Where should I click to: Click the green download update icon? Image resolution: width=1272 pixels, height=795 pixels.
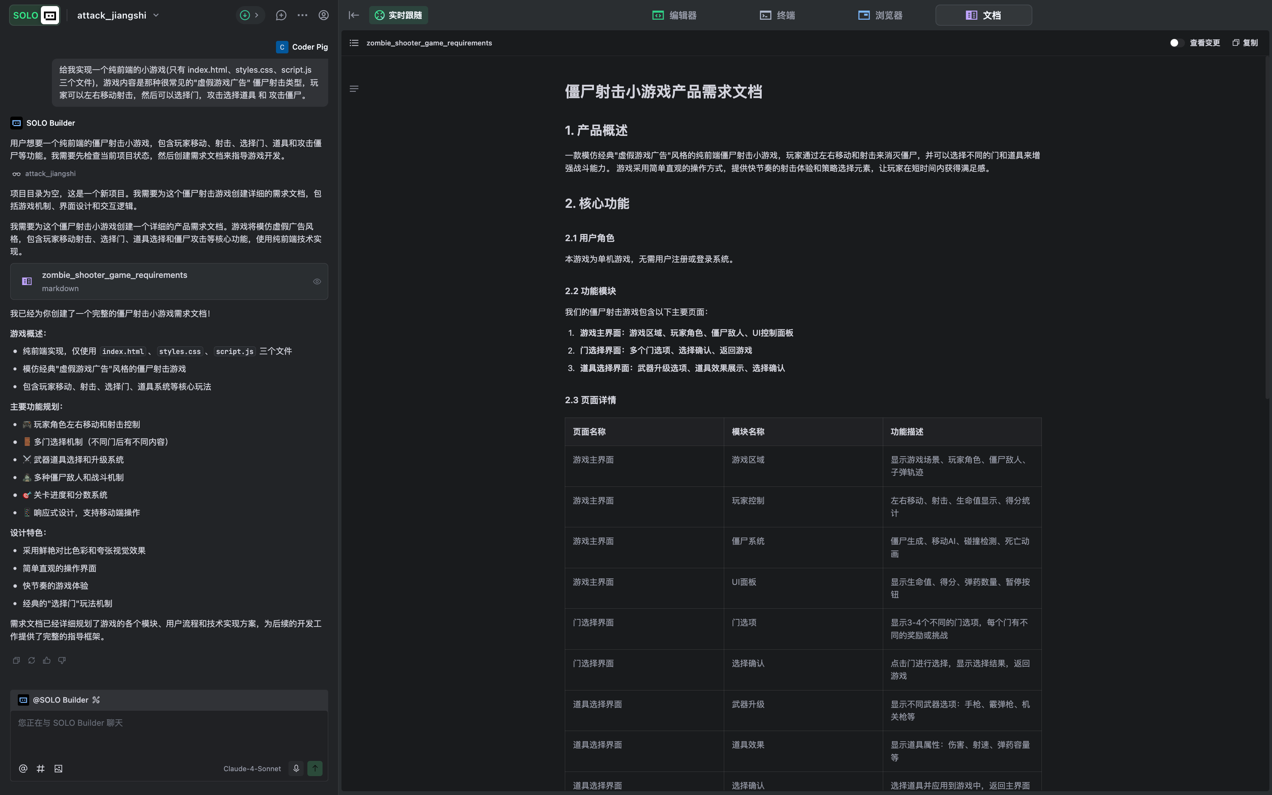coord(245,15)
